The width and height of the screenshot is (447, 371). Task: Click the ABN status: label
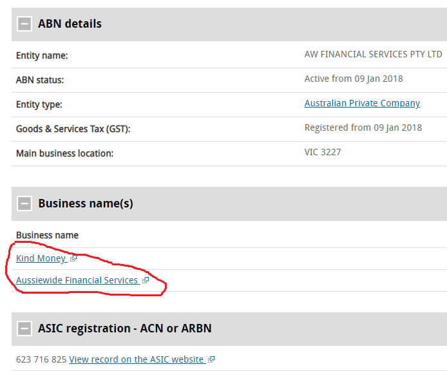[x=40, y=80]
